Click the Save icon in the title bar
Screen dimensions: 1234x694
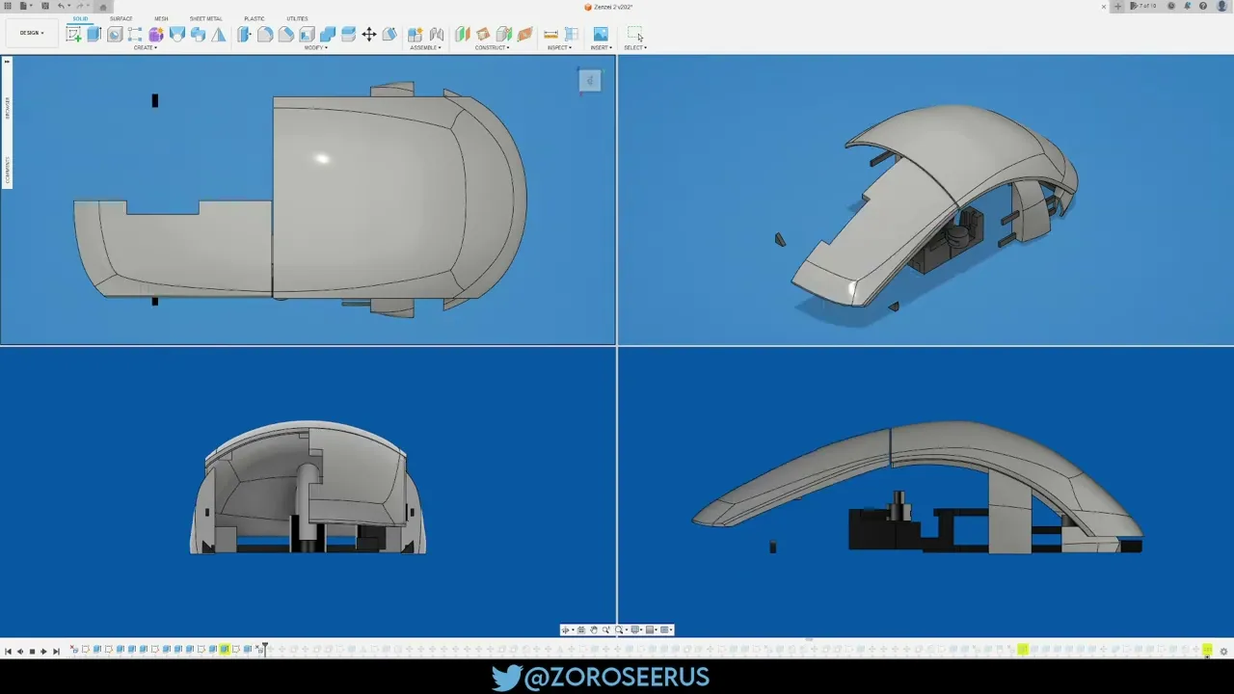click(44, 6)
